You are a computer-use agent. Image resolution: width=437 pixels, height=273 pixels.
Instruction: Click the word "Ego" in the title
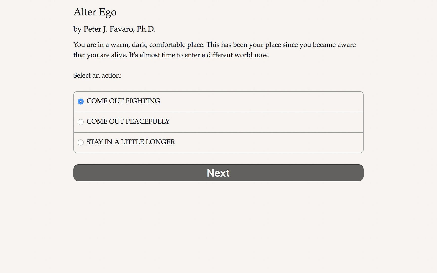point(108,12)
